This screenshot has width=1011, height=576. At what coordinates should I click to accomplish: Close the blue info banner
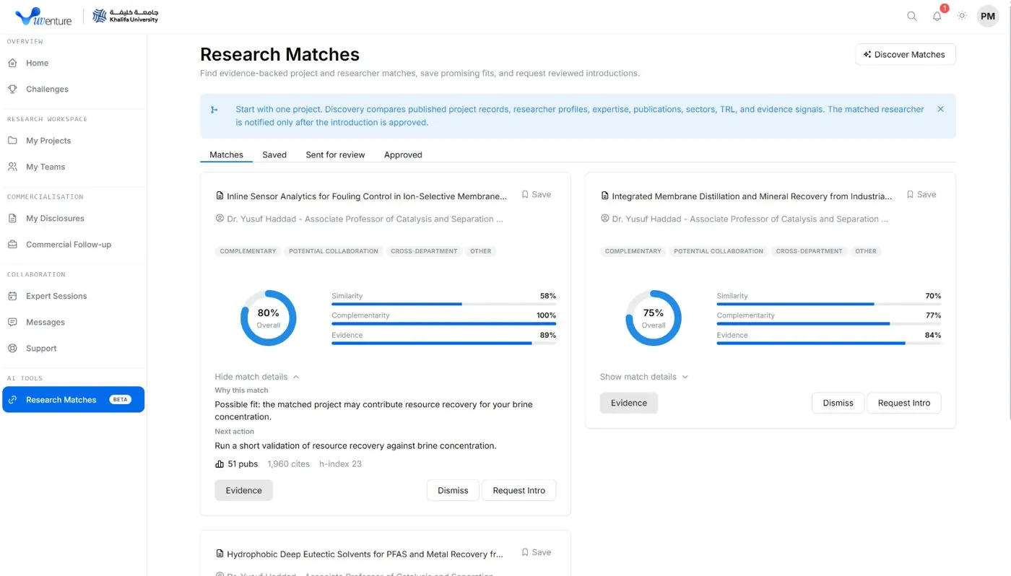pyautogui.click(x=940, y=109)
